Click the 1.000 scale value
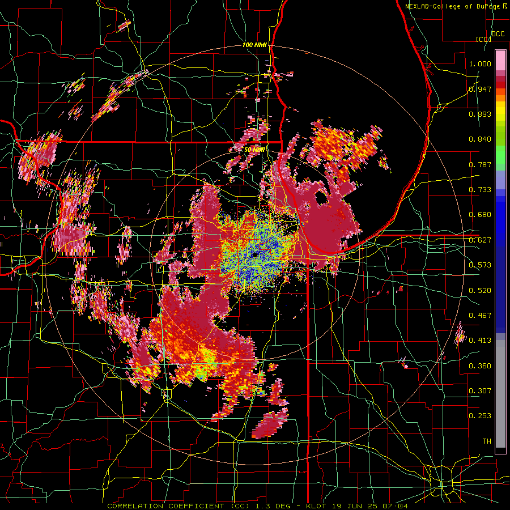 (x=480, y=63)
